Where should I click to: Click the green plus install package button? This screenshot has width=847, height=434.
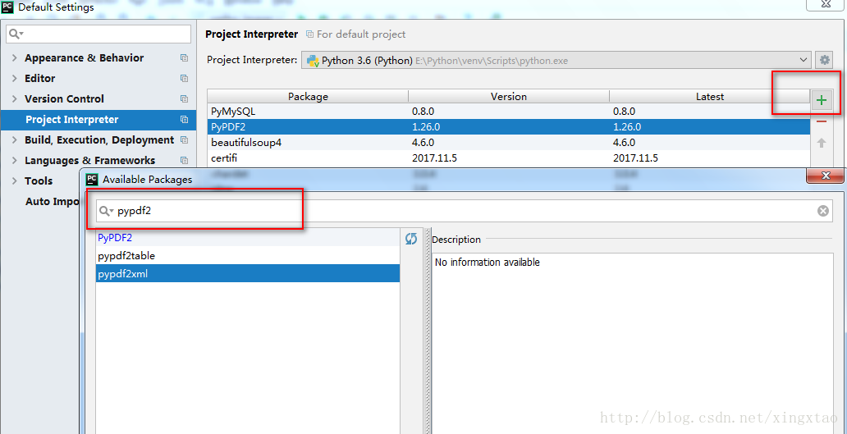coord(822,100)
